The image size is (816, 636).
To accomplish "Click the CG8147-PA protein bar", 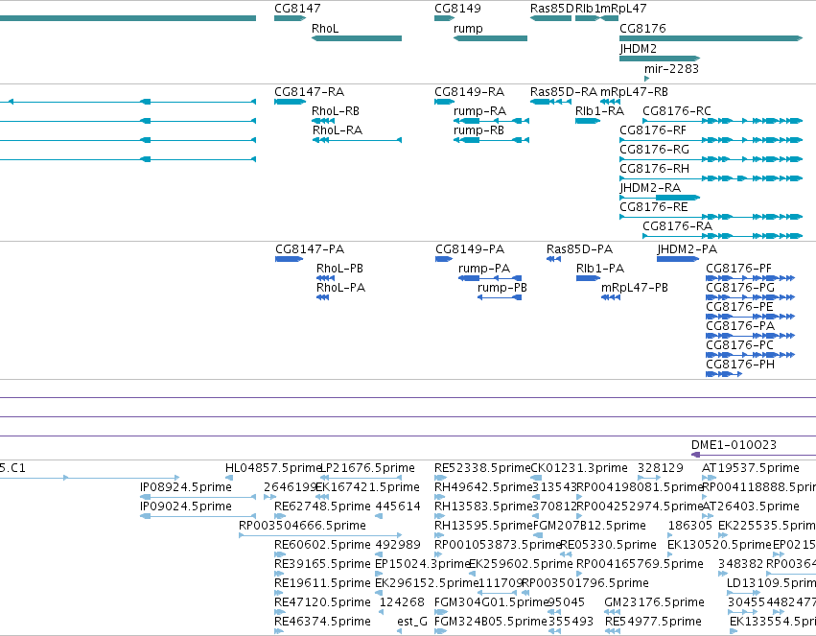I will point(290,259).
